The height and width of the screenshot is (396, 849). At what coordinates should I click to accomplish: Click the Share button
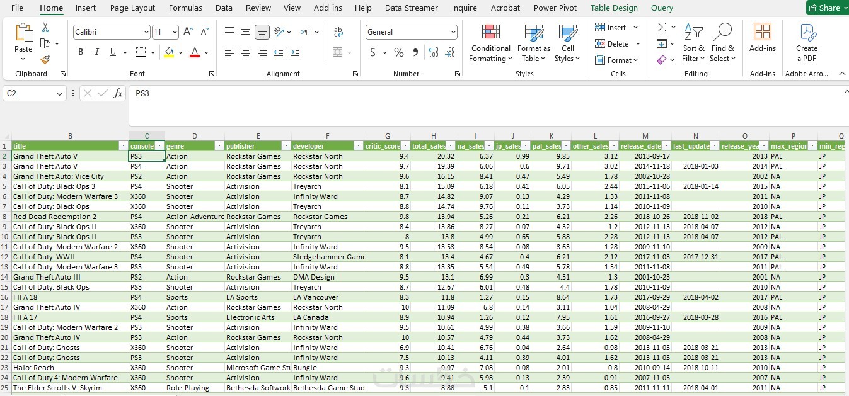coord(828,8)
